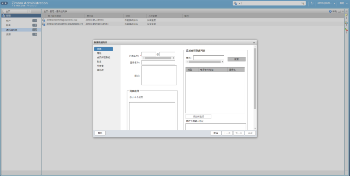Click the back navigation arrow in header
Screen dimensions: 350x176
3,3
